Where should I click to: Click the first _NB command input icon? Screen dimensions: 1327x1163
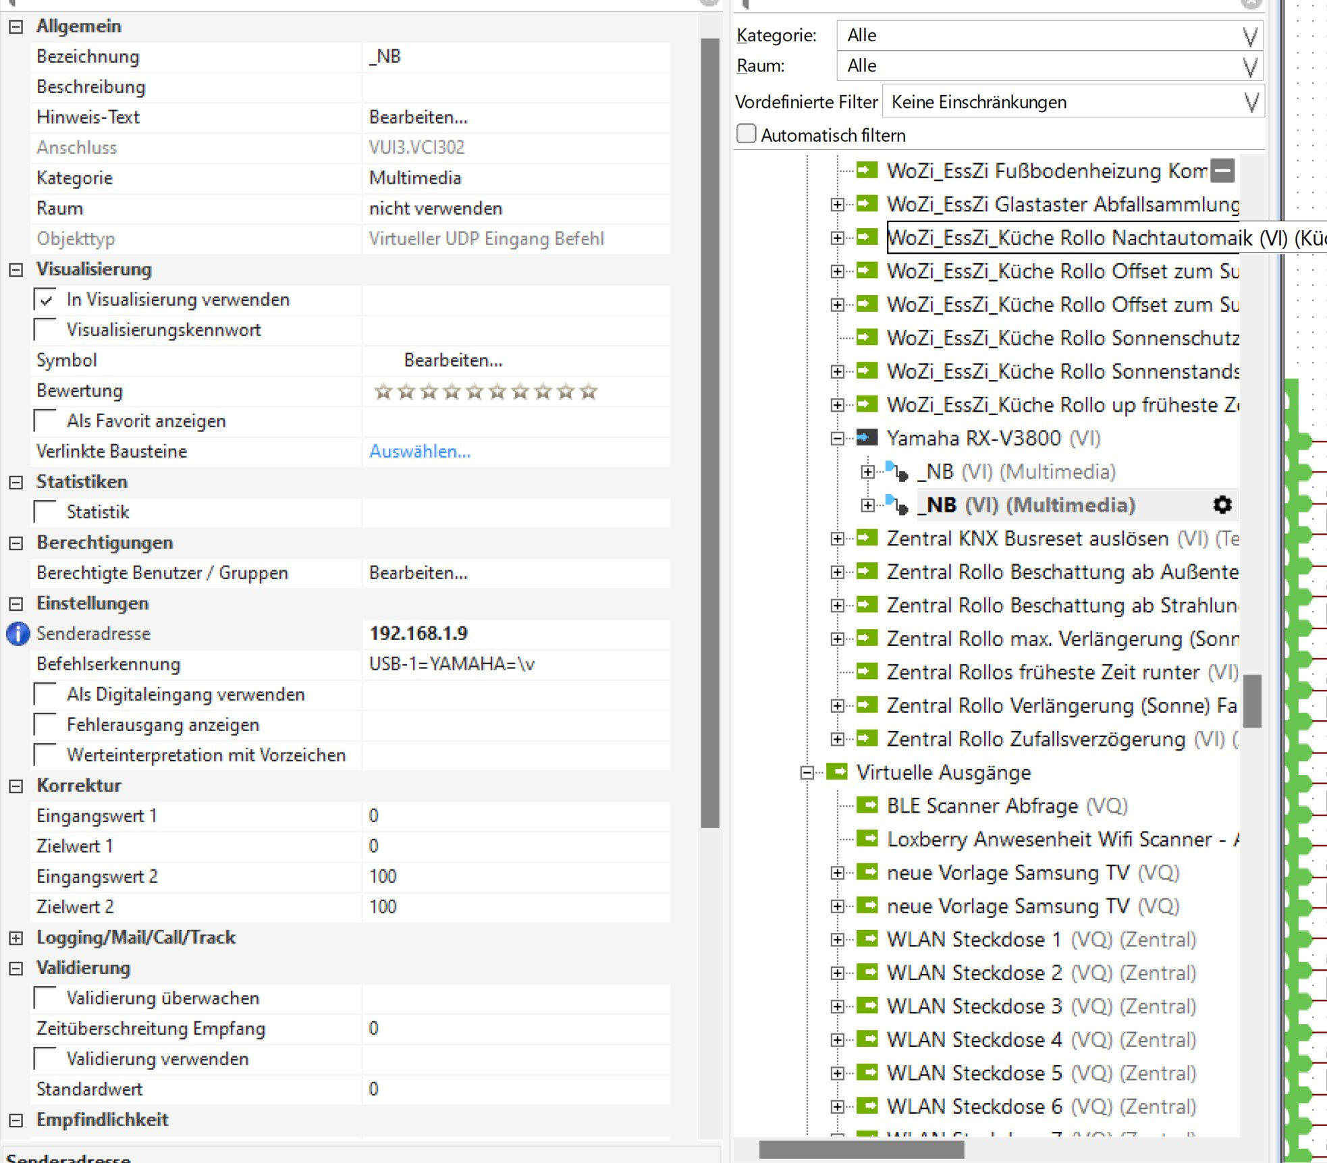point(897,472)
